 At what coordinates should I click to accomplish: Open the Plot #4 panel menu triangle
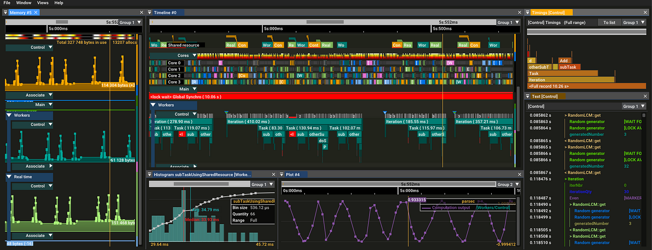[281, 175]
